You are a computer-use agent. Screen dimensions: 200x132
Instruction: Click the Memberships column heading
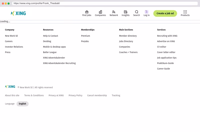tap(88, 30)
